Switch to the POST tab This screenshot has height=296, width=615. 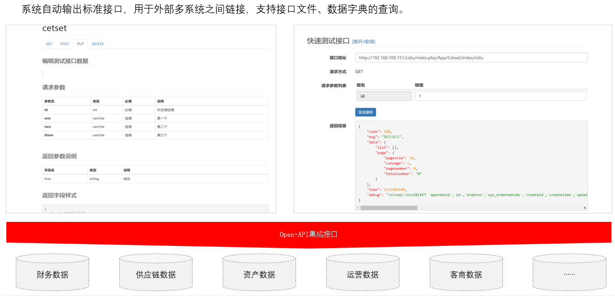click(65, 44)
